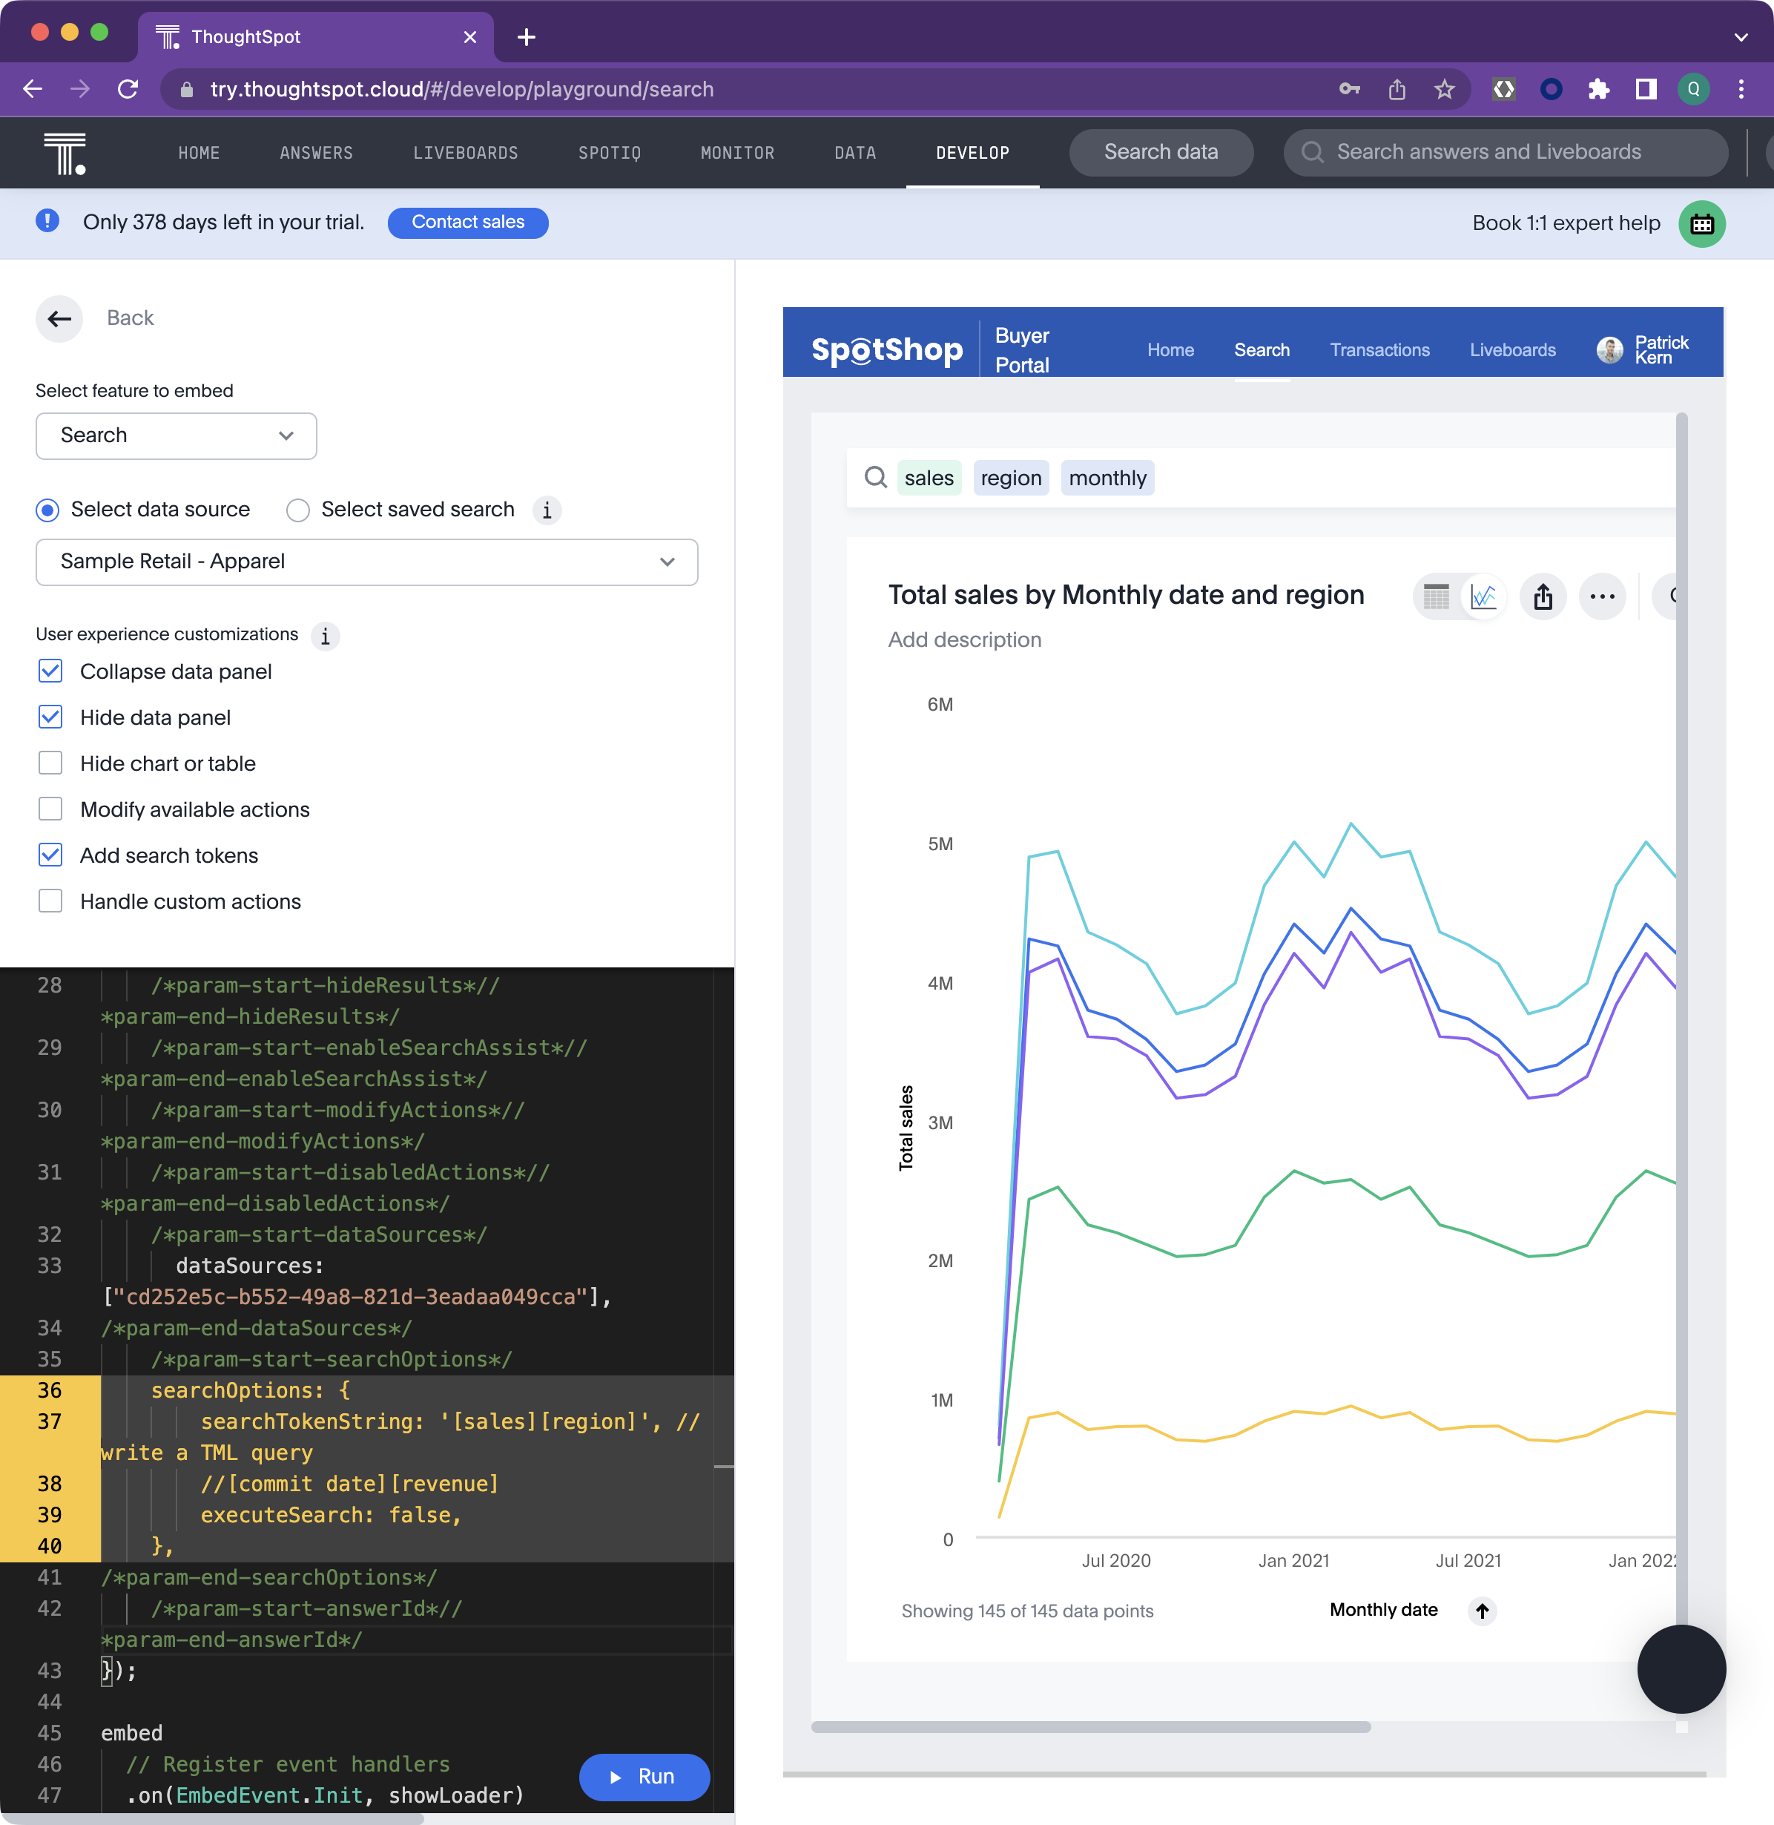Open the calendar booking icon
Image resolution: width=1774 pixels, height=1825 pixels.
(x=1701, y=224)
